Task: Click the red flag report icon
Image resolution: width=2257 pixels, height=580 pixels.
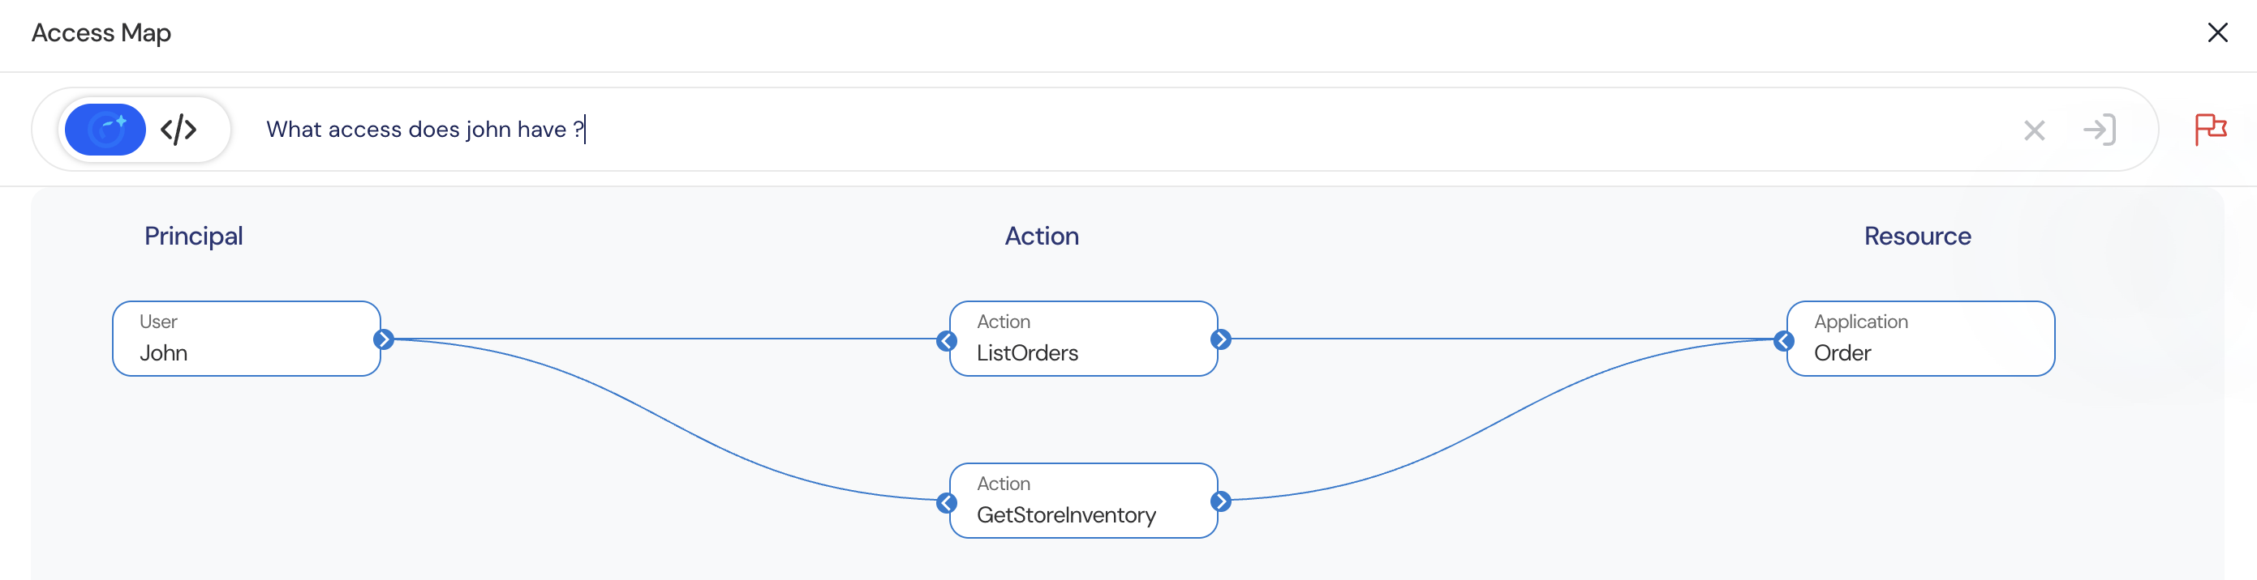Action: point(2210,130)
